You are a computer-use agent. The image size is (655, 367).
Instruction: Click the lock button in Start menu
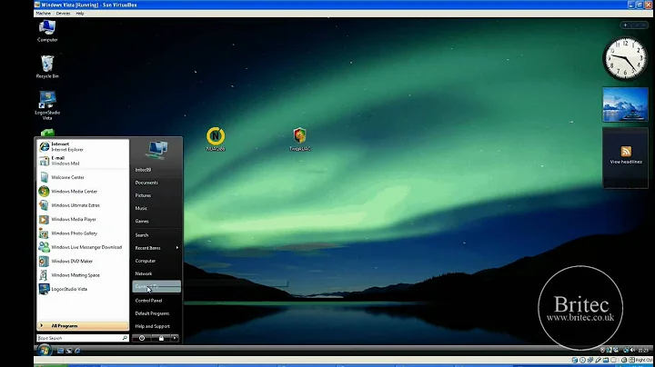[161, 338]
